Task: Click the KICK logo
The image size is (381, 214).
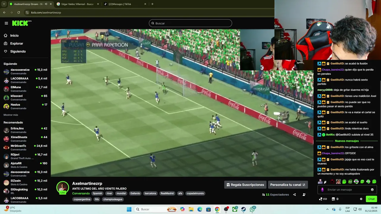Action: tap(22, 23)
